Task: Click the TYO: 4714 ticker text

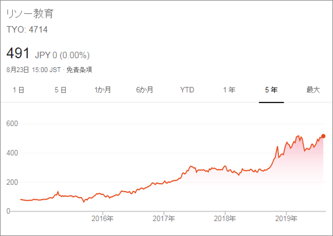Action: (x=27, y=29)
